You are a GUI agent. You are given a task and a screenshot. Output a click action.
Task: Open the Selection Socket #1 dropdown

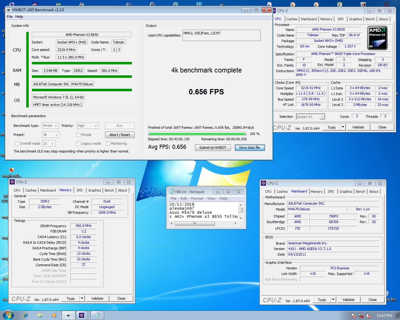coord(311,117)
